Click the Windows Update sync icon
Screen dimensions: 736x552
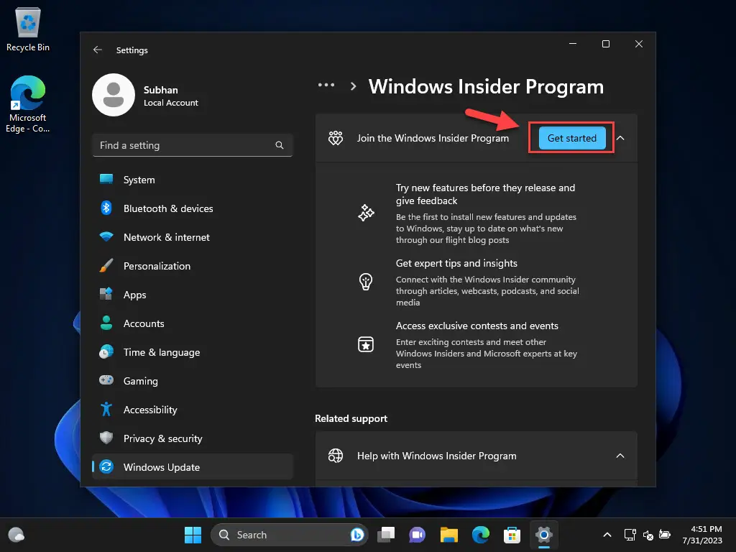point(106,466)
